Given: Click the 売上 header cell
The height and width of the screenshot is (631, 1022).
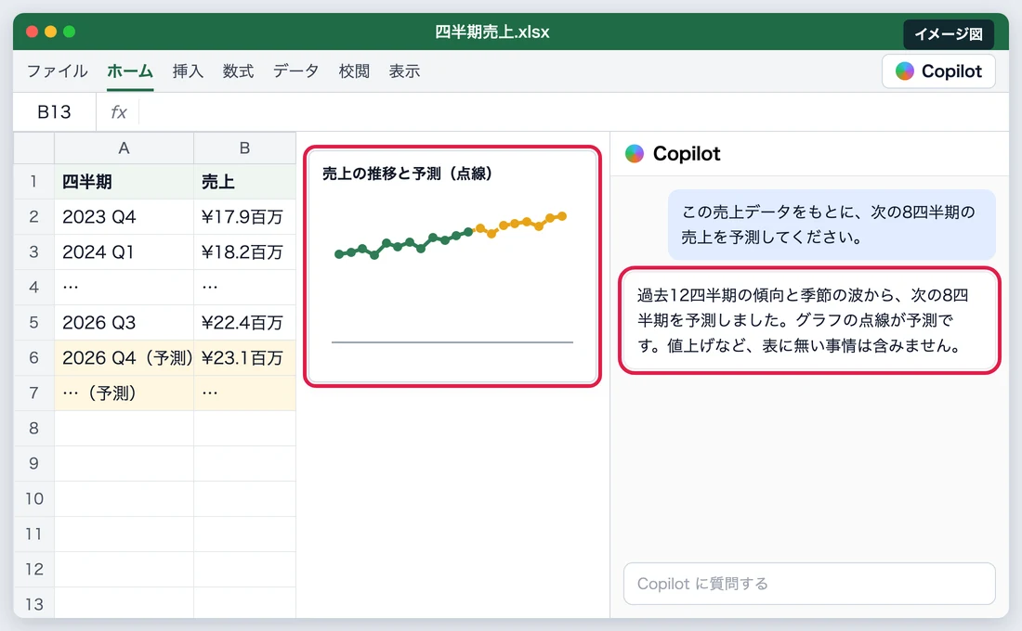Looking at the screenshot, I should [244, 181].
